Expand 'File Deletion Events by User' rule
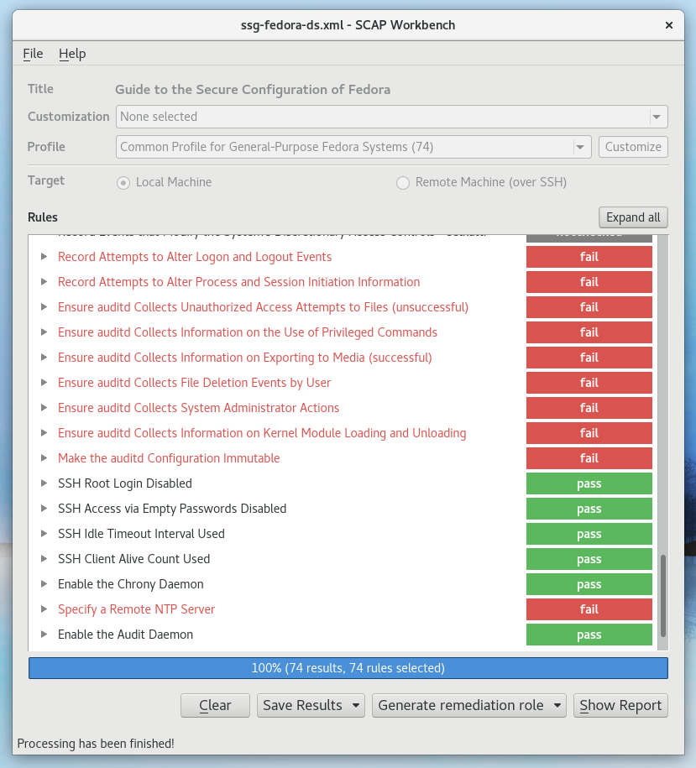This screenshot has height=768, width=696. tap(44, 383)
